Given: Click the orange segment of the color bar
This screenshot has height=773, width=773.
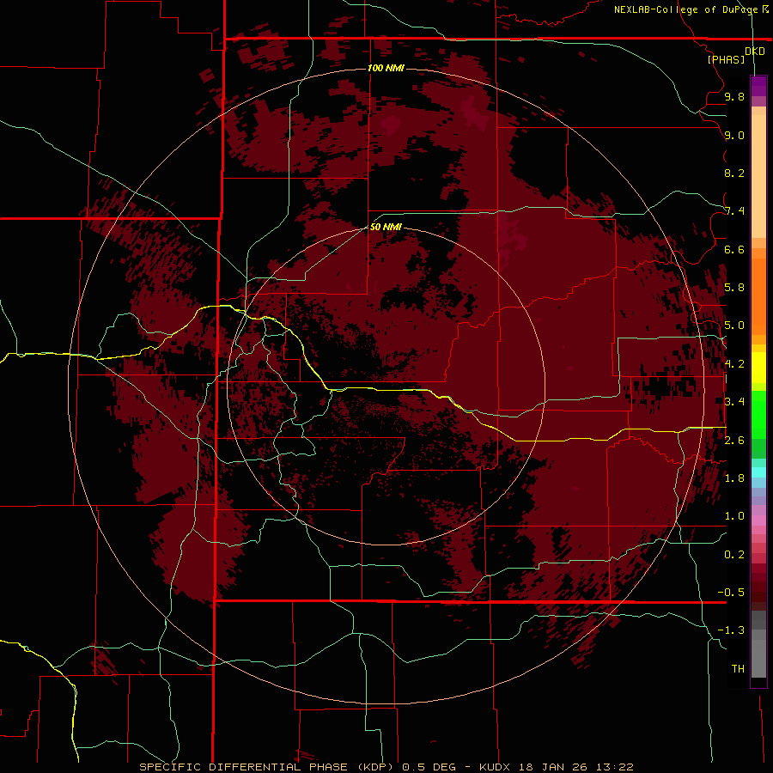Looking at the screenshot, I should click(758, 296).
